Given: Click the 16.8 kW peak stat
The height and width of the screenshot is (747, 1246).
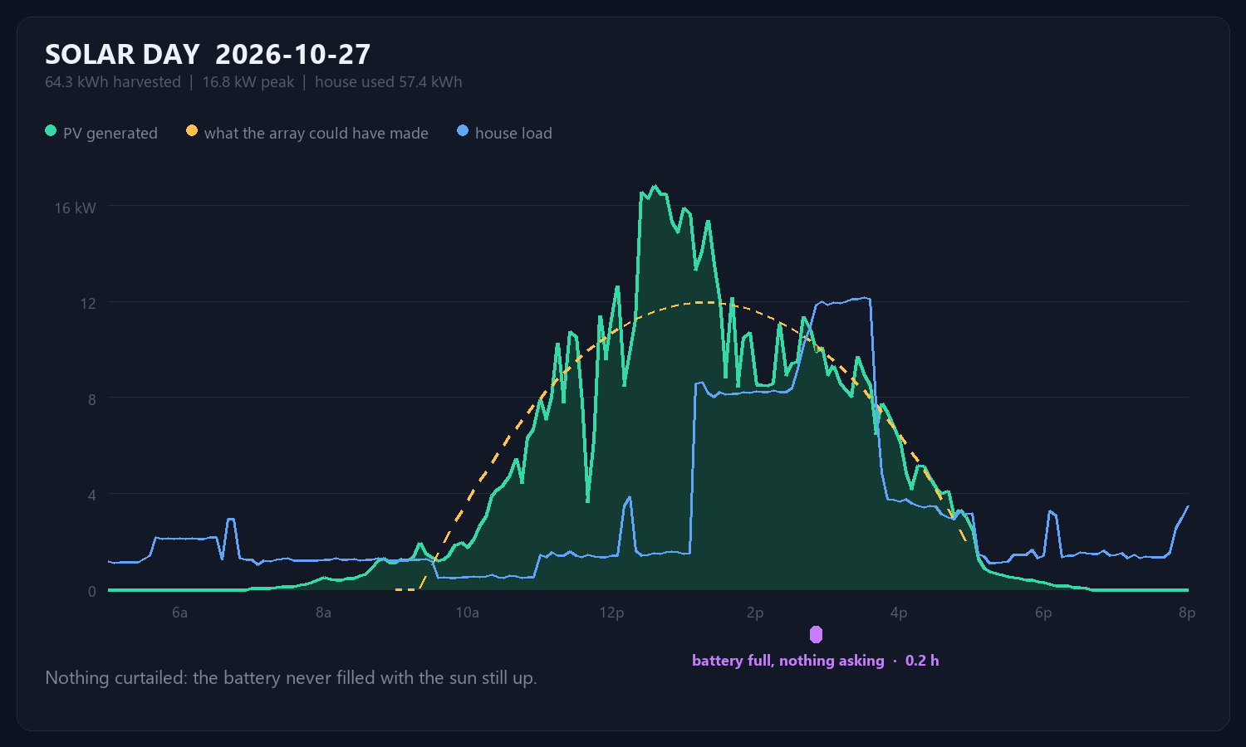Looking at the screenshot, I should click(248, 82).
